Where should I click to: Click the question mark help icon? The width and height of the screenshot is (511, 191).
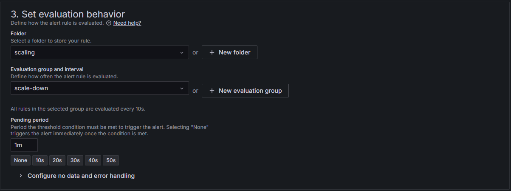(x=109, y=23)
